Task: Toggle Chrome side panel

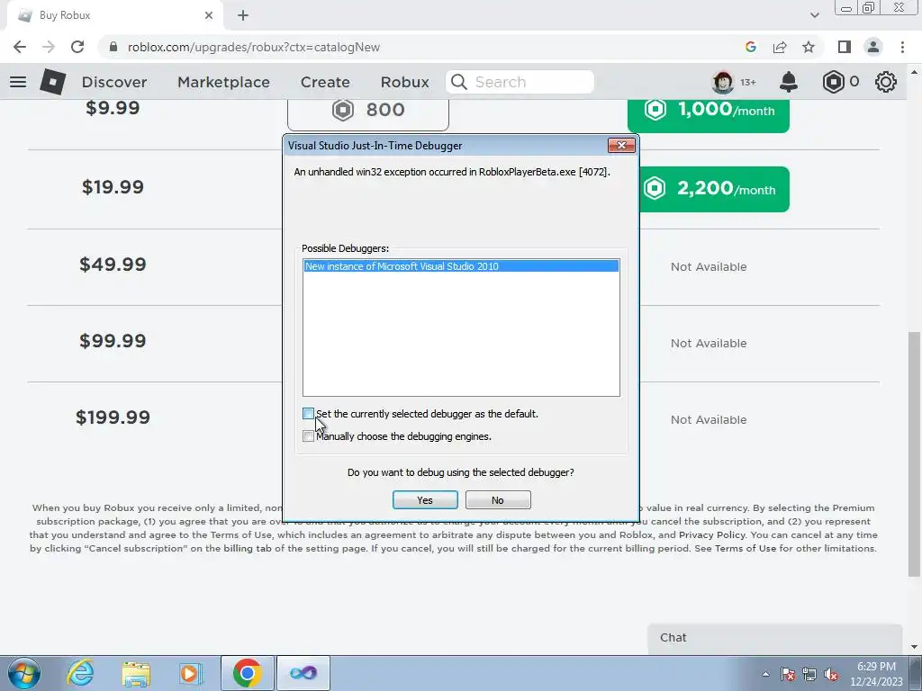Action: pyautogui.click(x=845, y=47)
